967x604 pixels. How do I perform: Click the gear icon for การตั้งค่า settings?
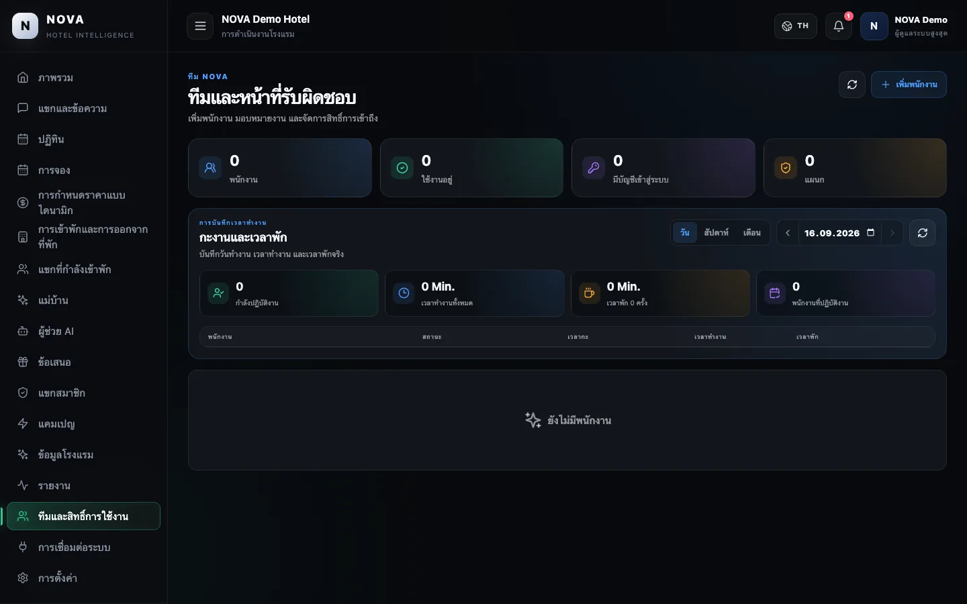point(23,578)
